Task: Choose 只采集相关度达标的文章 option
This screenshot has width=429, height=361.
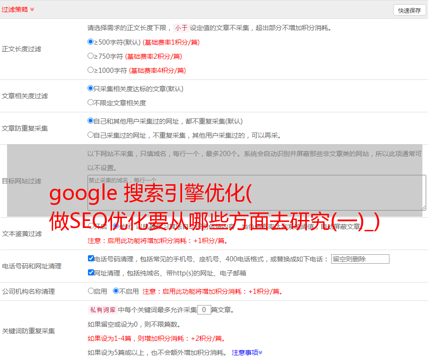Action: coord(90,88)
